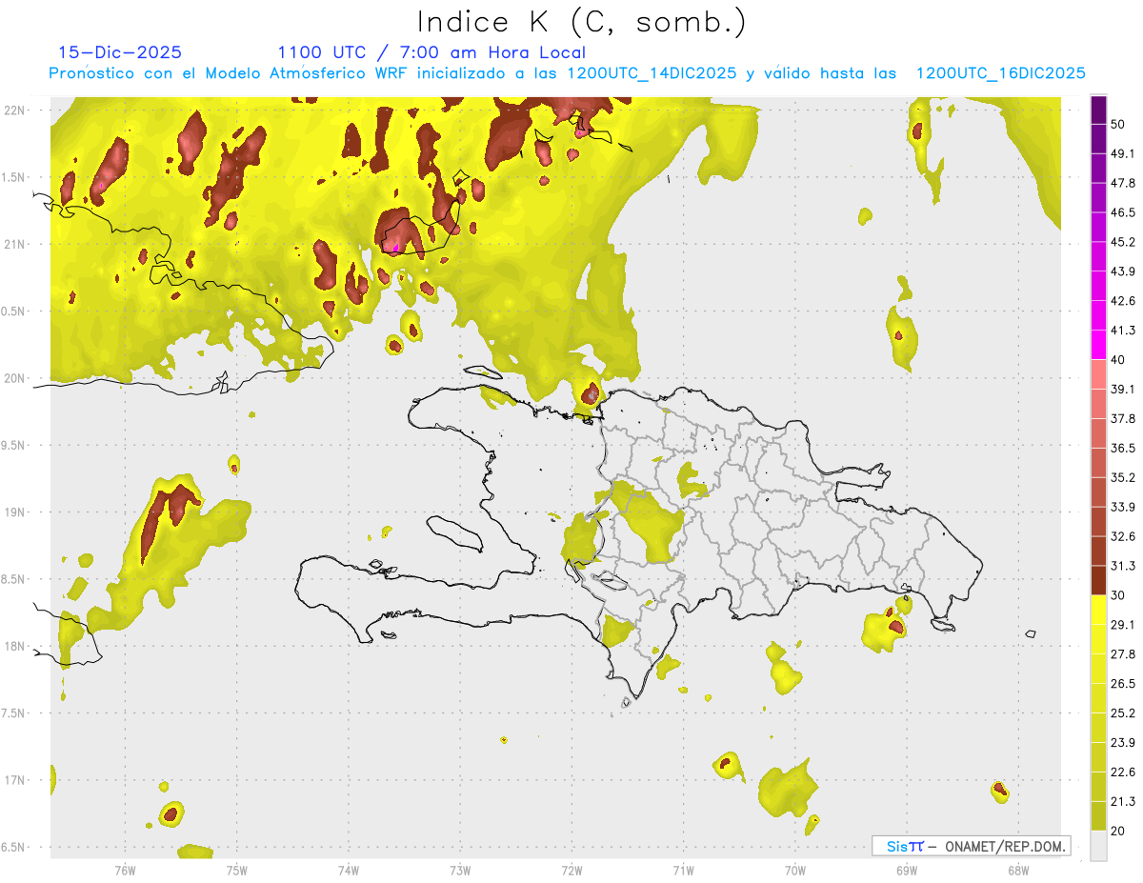Click the colorbar value 31.3
1143x883 pixels.
coord(1123,566)
